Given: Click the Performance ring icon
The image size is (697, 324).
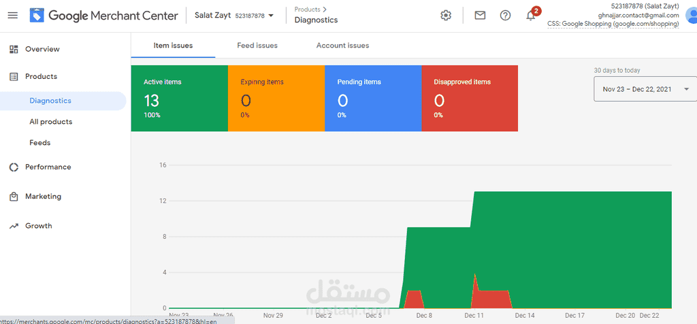Looking at the screenshot, I should (x=14, y=167).
